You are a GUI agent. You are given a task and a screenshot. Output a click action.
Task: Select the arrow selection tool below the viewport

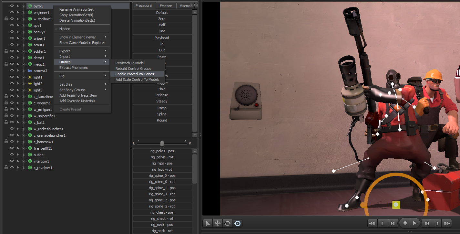208,223
